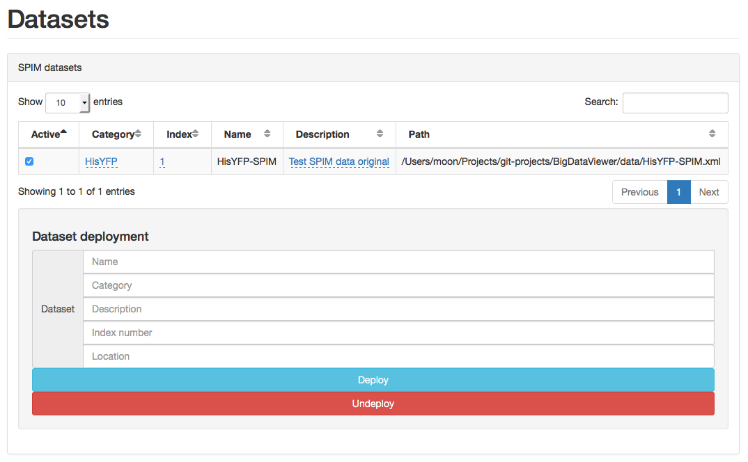Uncheck the Active checkbox for HisYFP-SPIM
Image resolution: width=748 pixels, height=462 pixels.
tap(29, 161)
